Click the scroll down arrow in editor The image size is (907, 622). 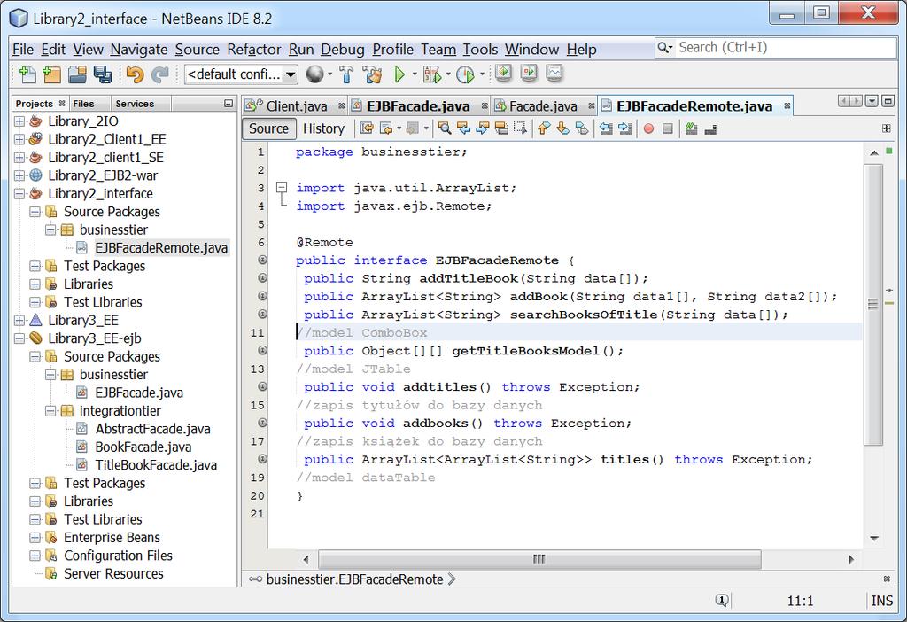(874, 538)
